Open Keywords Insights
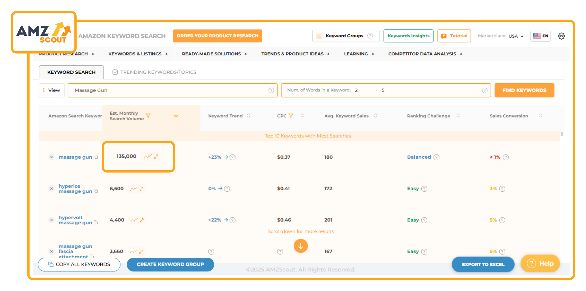This screenshot has width=586, height=291. [408, 36]
